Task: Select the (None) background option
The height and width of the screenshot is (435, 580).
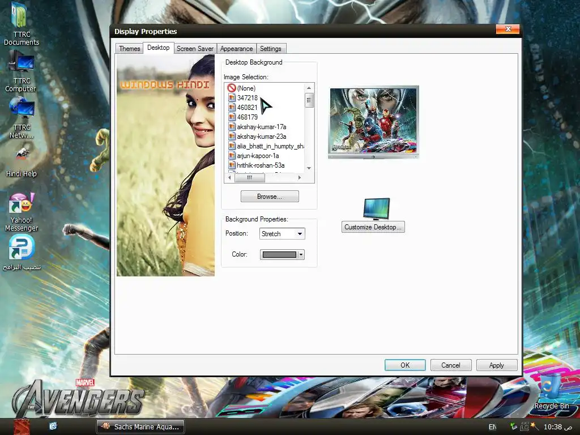Action: coord(242,88)
